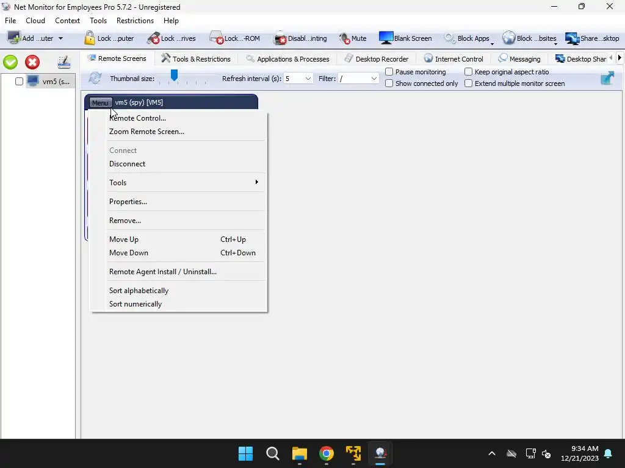Switch to the Tools & Restrictions tab
This screenshot has width=625, height=468.
196,59
